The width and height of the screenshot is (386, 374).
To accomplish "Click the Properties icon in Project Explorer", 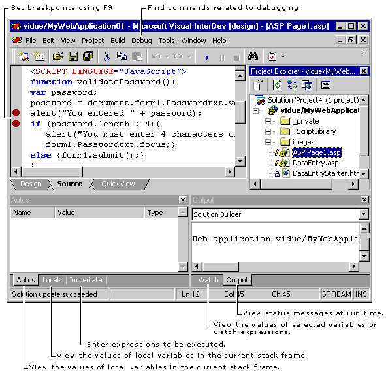I will (326, 85).
